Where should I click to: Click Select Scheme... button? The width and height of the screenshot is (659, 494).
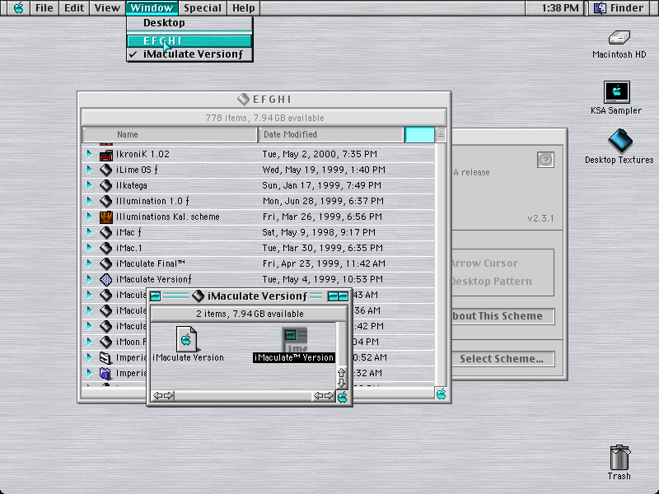click(x=502, y=359)
